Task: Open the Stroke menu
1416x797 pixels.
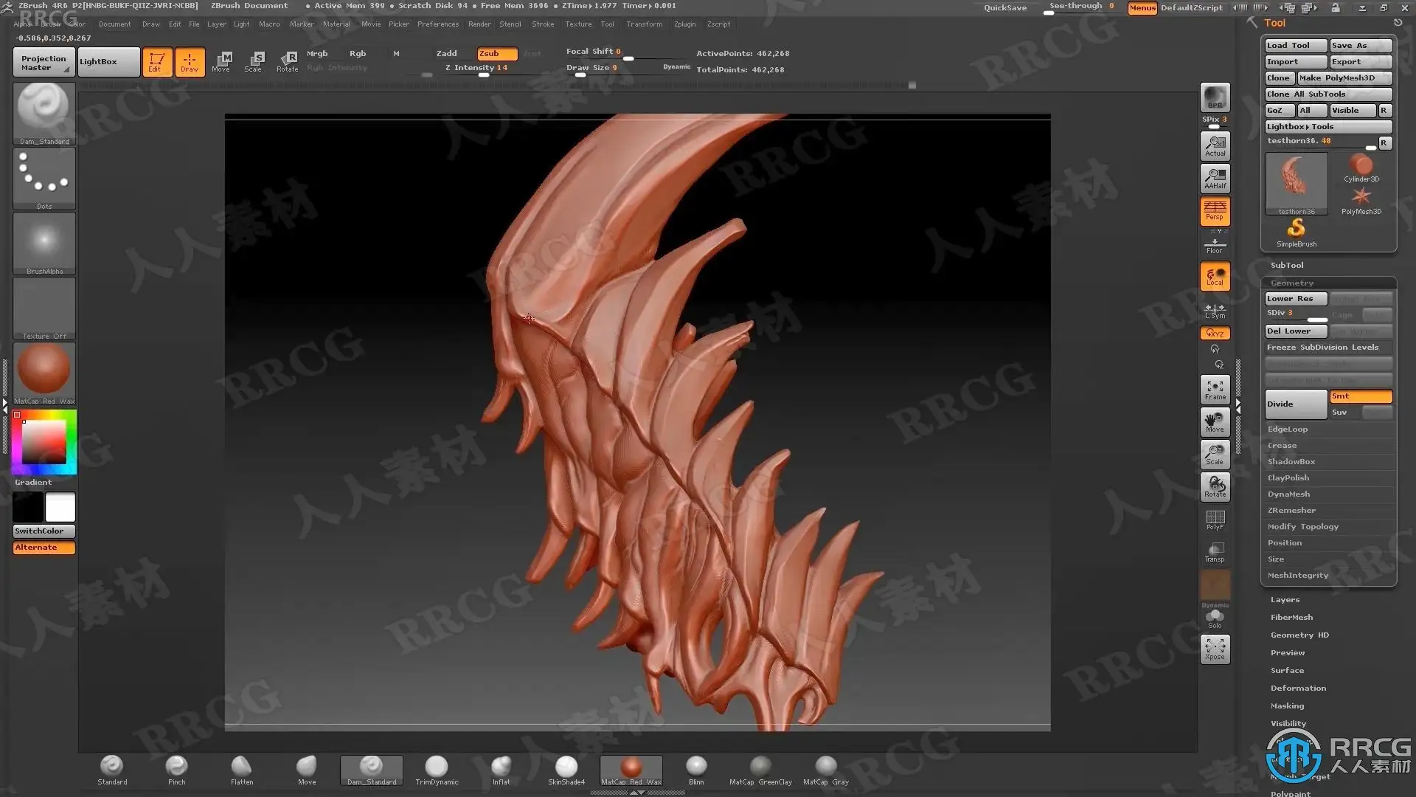Action: pos(543,24)
